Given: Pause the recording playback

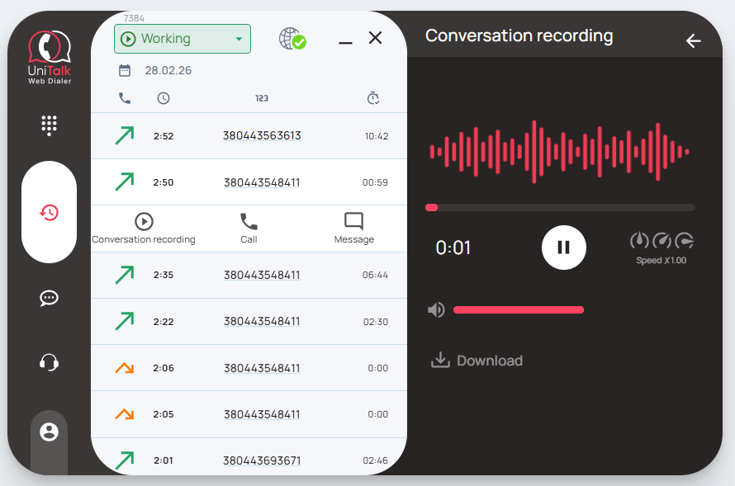Looking at the screenshot, I should 564,247.
